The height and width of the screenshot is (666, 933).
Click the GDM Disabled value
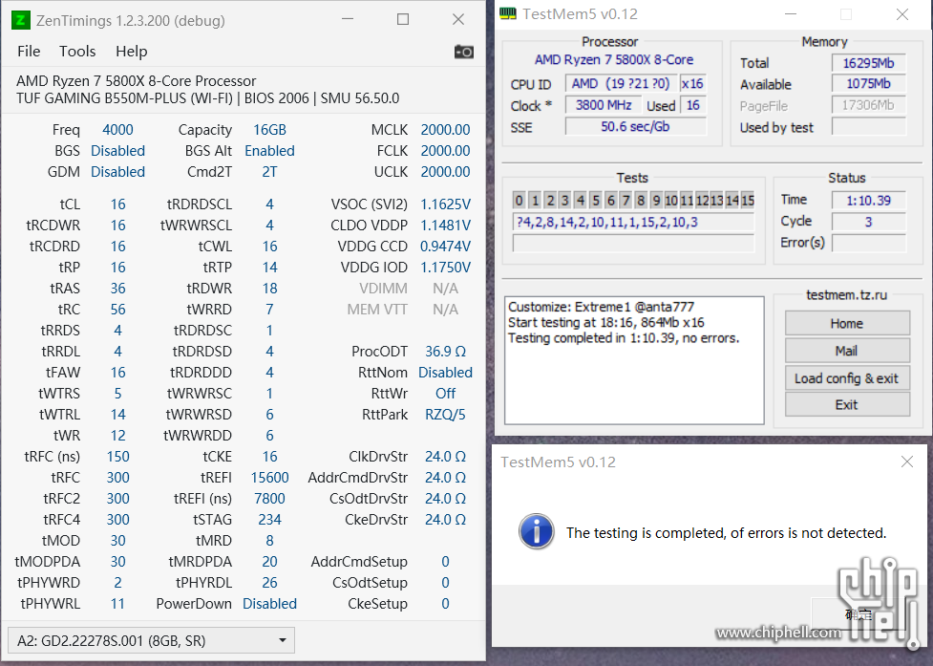117,171
